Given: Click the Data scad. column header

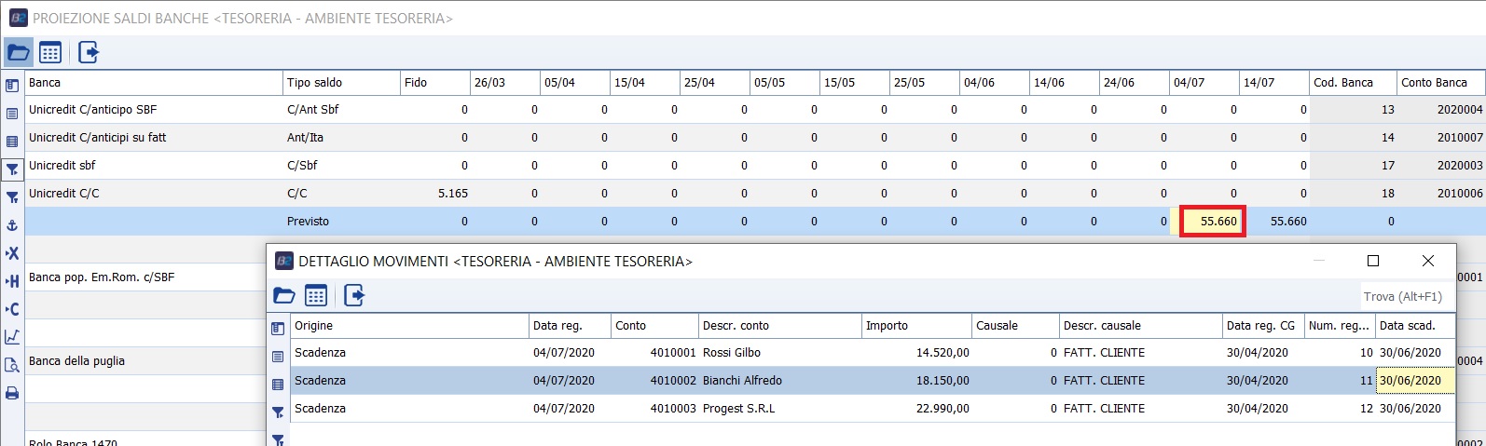Looking at the screenshot, I should [1414, 326].
